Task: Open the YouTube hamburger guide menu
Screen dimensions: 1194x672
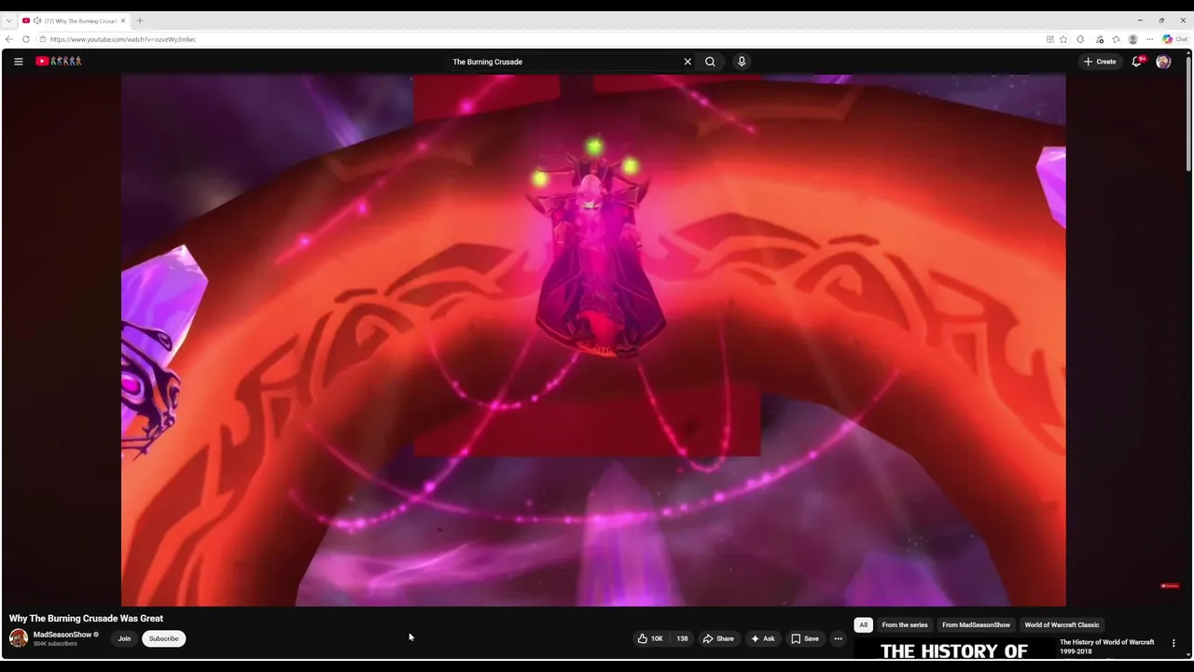Action: tap(18, 62)
